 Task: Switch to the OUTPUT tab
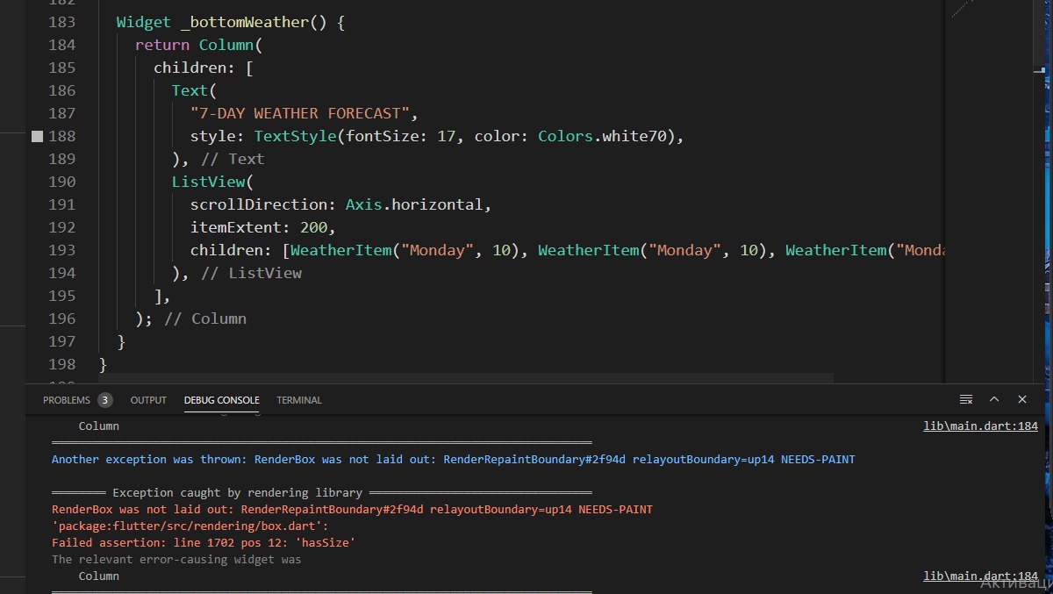pos(148,400)
